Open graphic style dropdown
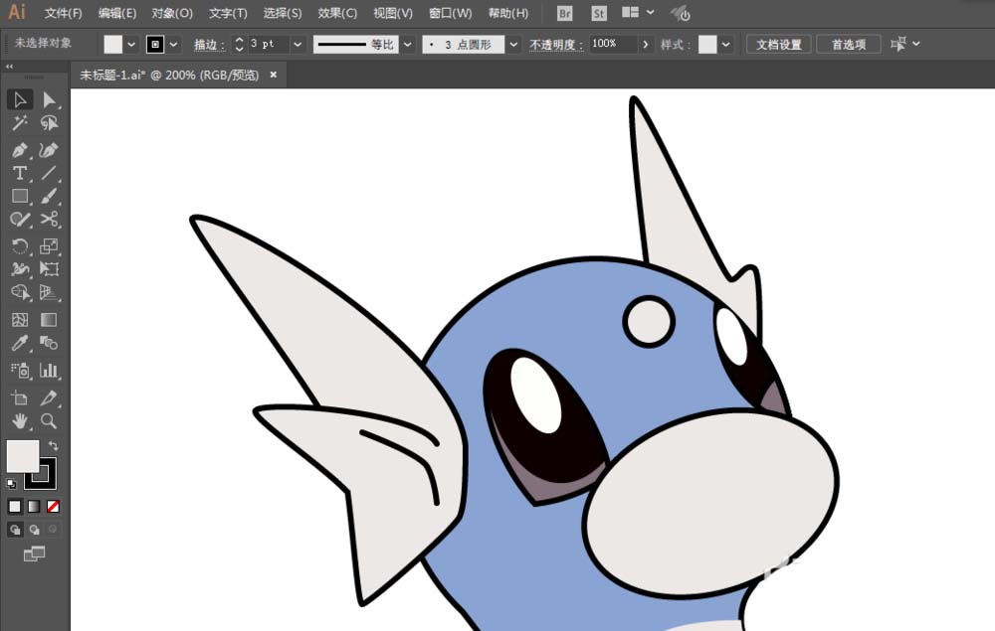The image size is (995, 631). 726,45
